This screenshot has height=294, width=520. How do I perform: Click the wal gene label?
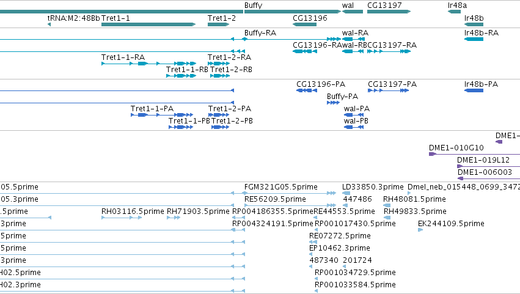pyautogui.click(x=348, y=6)
